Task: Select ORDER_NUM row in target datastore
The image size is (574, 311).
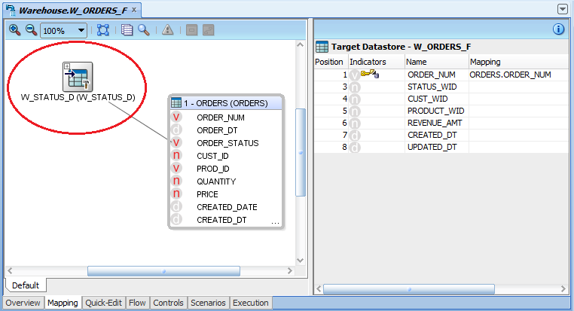Action: point(441,75)
